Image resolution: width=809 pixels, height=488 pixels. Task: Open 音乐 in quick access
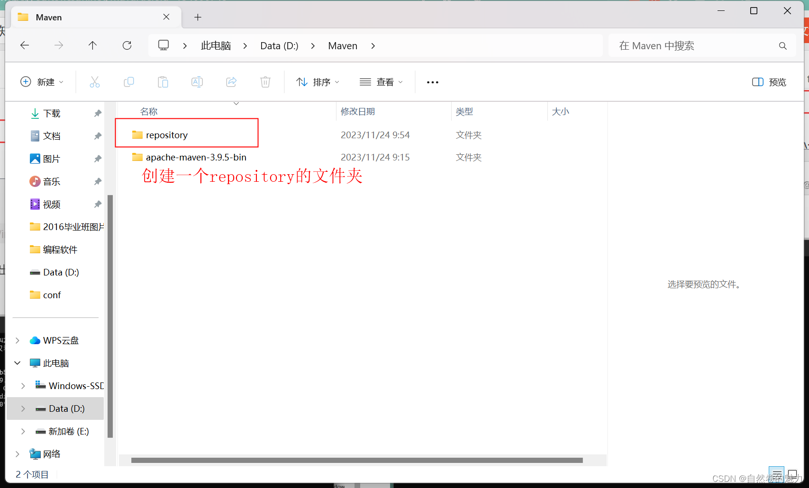(x=52, y=181)
